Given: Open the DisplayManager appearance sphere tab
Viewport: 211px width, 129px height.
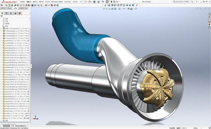Looking at the screenshot, I should point(20,13).
